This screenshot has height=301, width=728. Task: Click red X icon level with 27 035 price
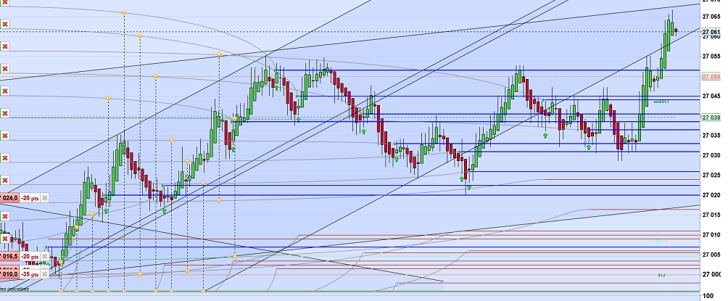coord(5,136)
